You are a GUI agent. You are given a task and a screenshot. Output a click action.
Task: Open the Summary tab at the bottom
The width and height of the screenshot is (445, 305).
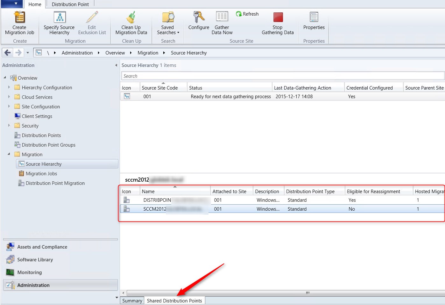point(132,301)
